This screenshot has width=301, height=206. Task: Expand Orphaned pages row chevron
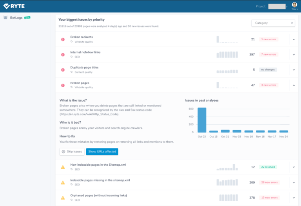click(294, 198)
